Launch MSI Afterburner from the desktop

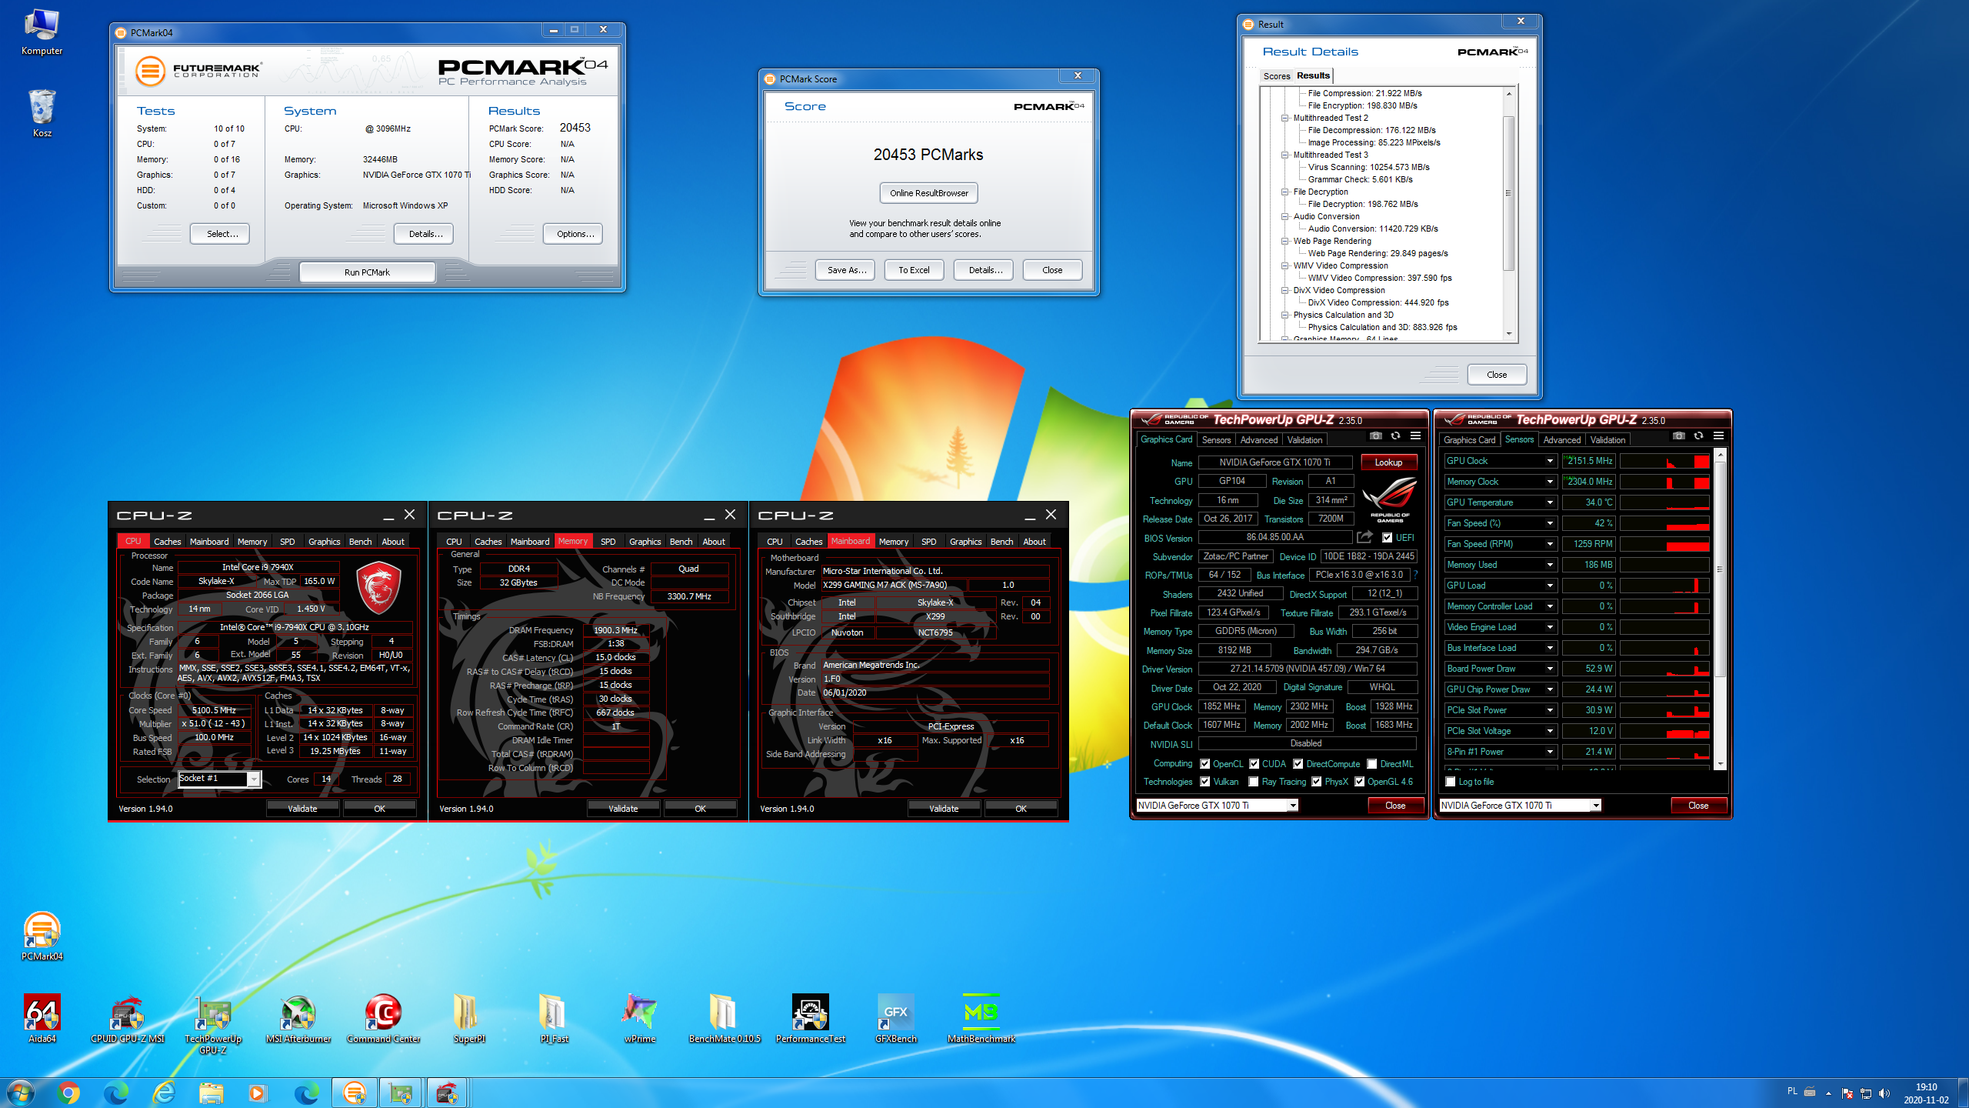(x=298, y=1019)
